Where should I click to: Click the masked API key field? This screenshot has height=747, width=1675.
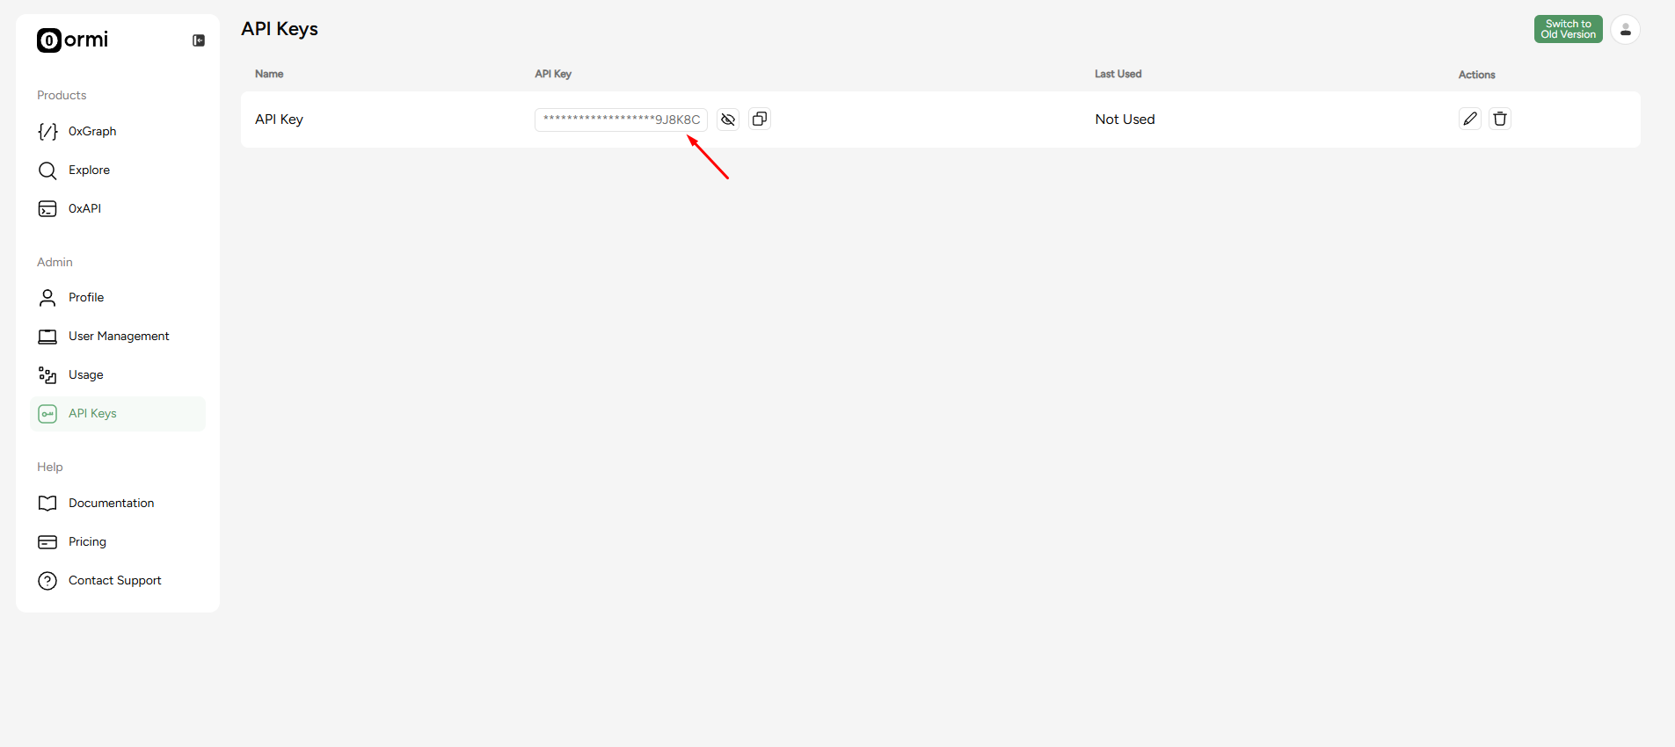coord(621,120)
